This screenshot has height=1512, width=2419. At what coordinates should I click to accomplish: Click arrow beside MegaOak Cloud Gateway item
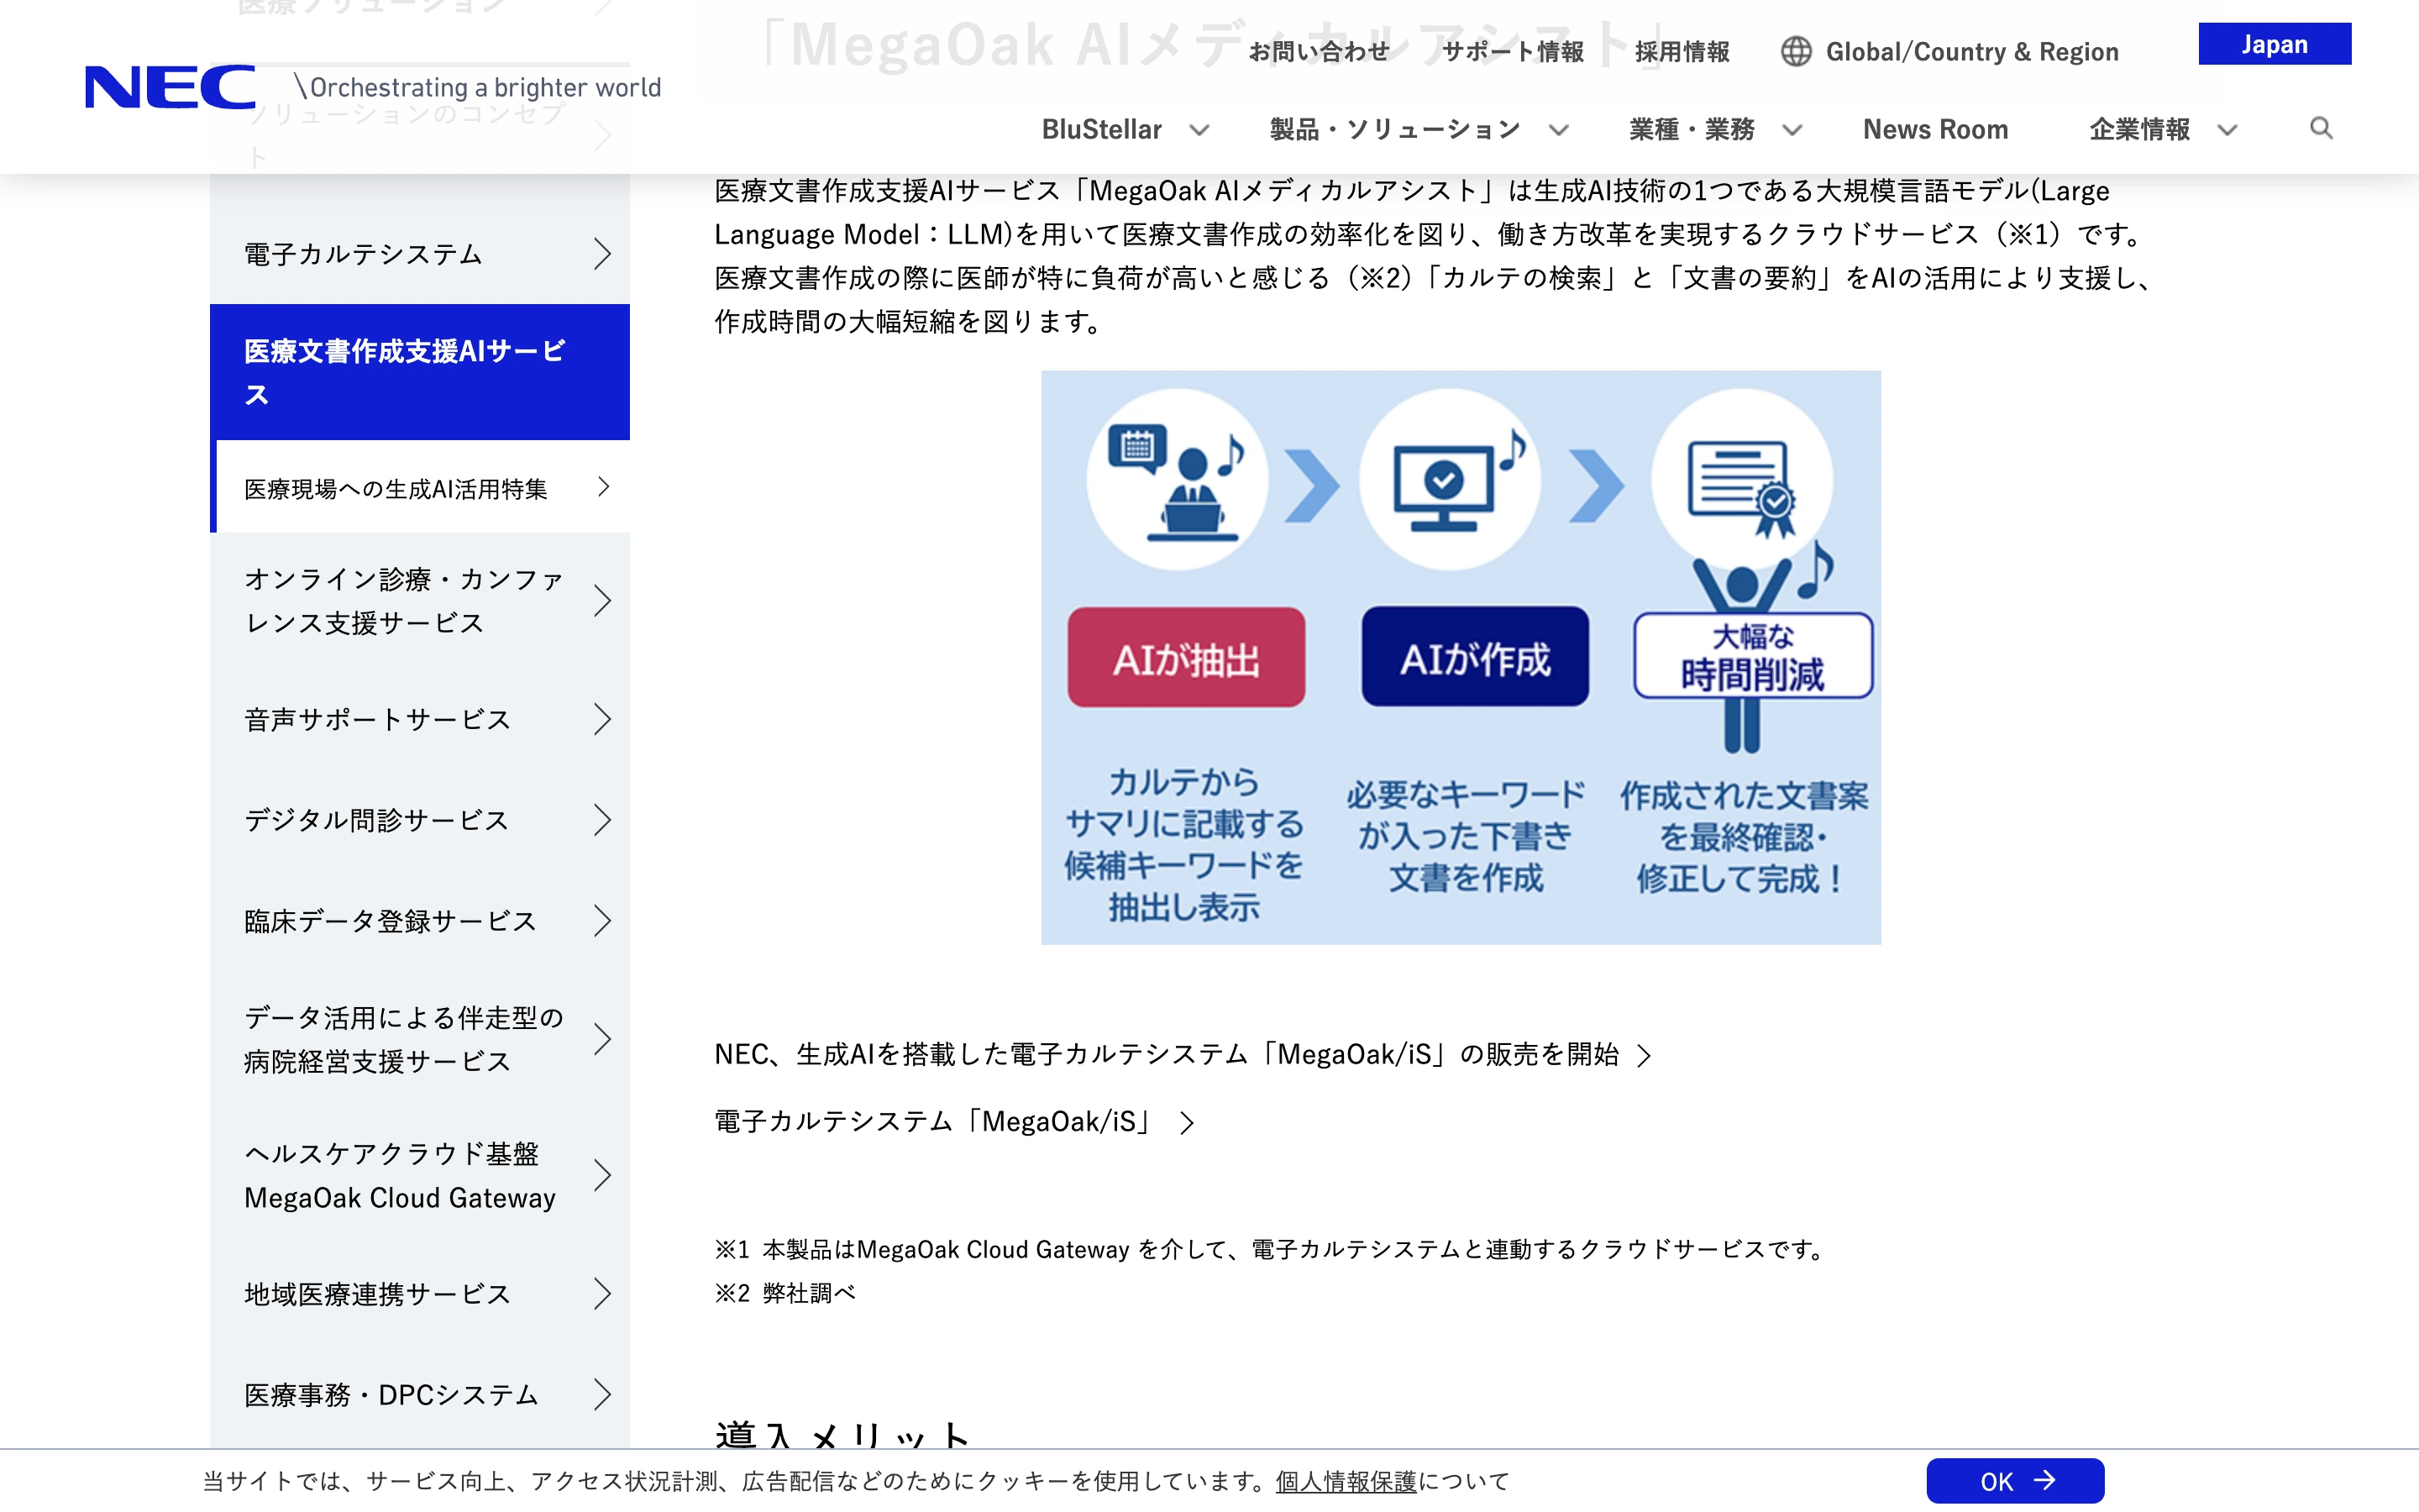click(x=601, y=1175)
